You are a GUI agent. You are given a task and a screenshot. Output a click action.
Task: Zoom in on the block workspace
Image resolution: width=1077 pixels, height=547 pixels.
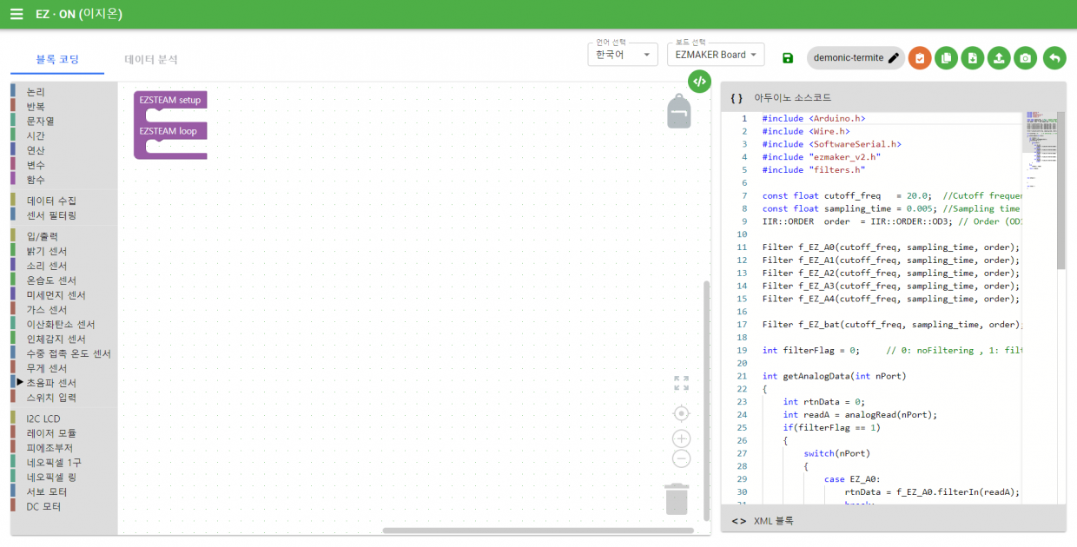coord(682,438)
